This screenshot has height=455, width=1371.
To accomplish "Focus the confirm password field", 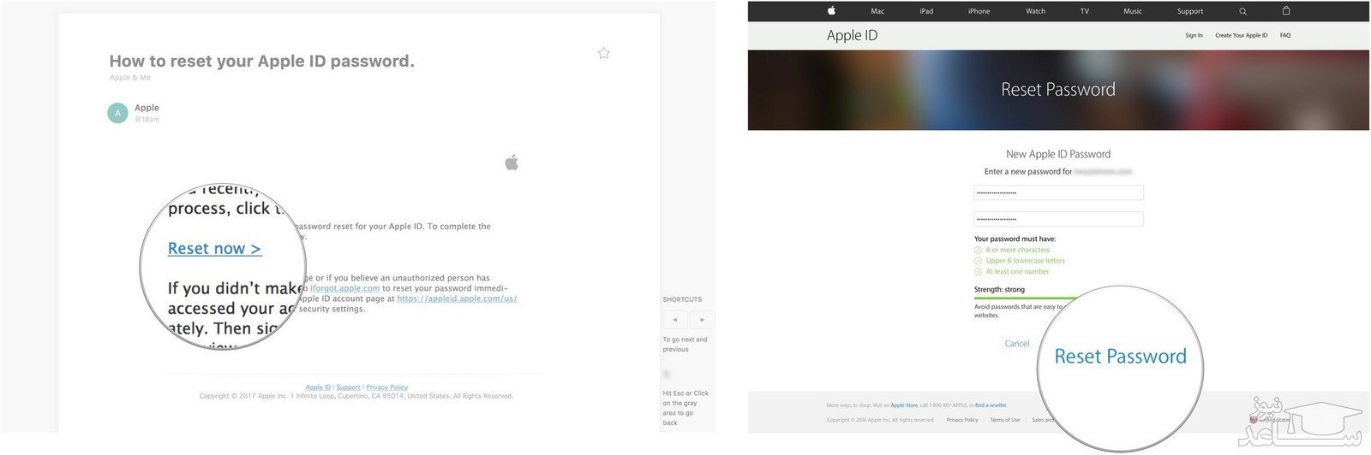I will tap(1058, 219).
